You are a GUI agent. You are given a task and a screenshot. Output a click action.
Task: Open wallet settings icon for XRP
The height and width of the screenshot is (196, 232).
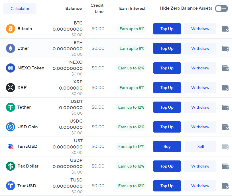point(225,88)
